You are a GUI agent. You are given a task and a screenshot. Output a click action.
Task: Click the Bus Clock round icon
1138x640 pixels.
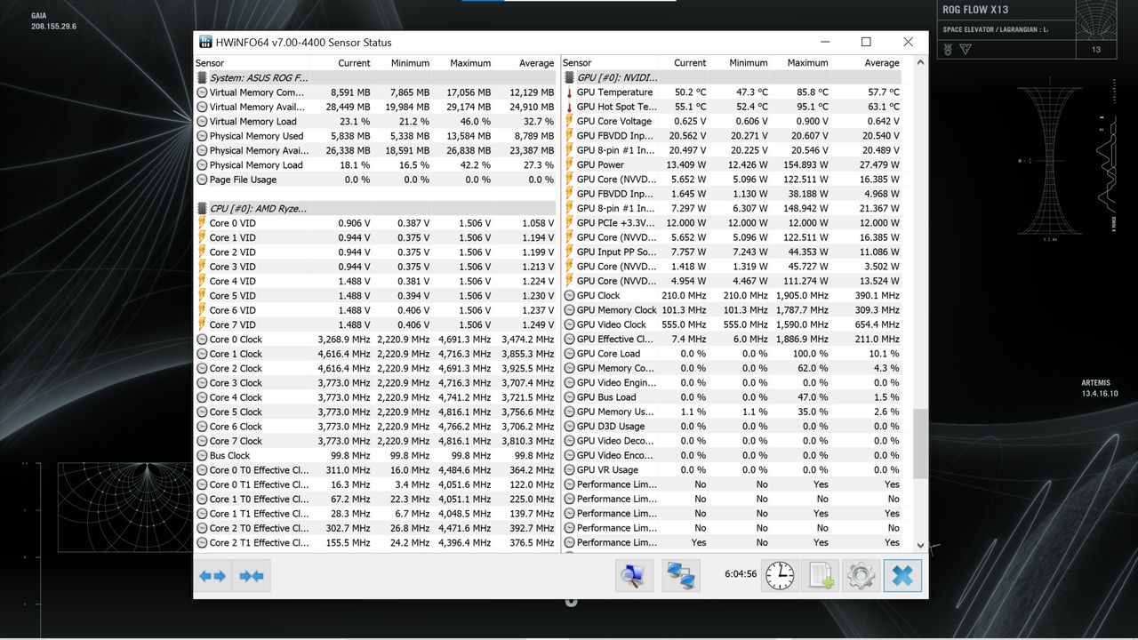pyautogui.click(x=202, y=455)
